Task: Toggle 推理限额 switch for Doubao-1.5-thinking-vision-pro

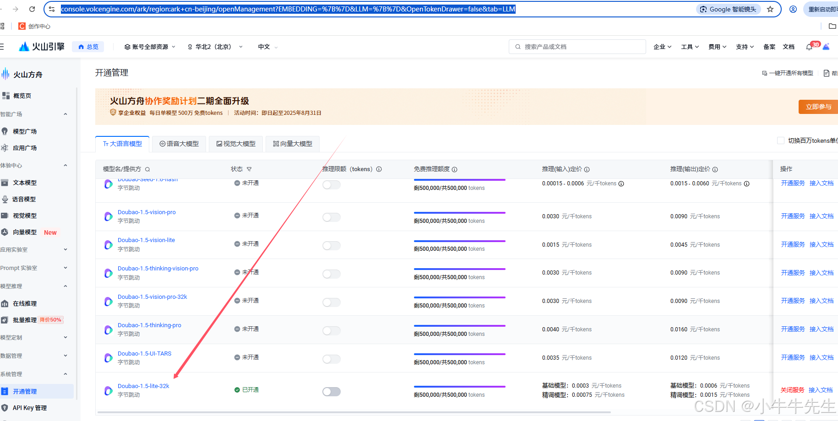Action: [x=332, y=274]
